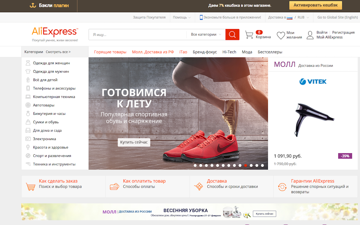The width and height of the screenshot is (360, 225).
Task: Click the women's clothing dress icon
Action: 28,63
